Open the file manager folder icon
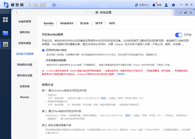195x139 pixels. (5, 33)
